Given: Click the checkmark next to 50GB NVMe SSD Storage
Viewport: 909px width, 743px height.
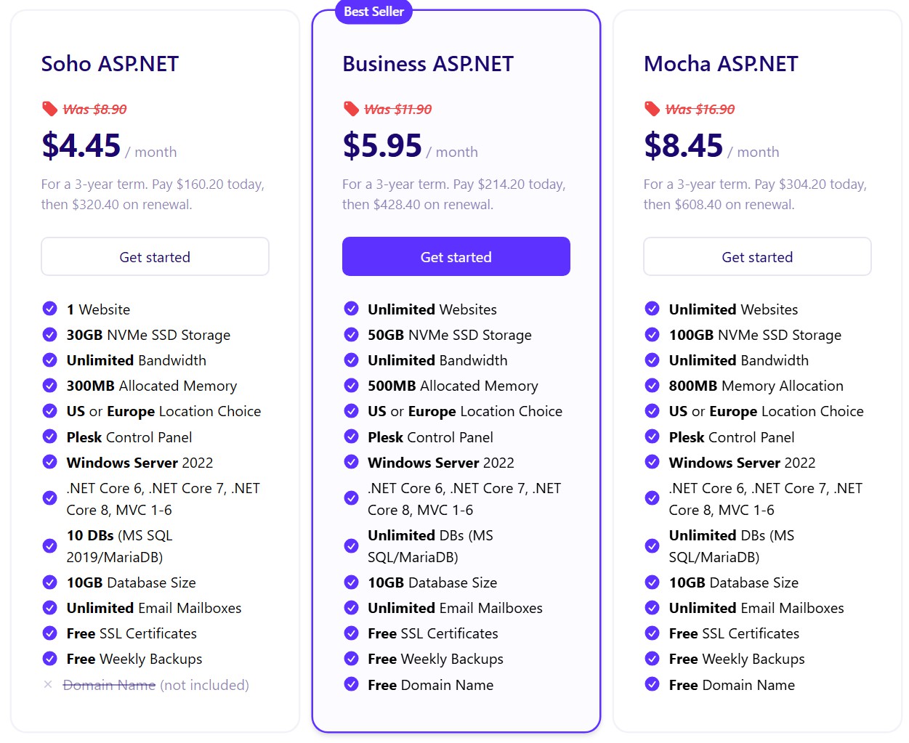Looking at the screenshot, I should (x=351, y=334).
